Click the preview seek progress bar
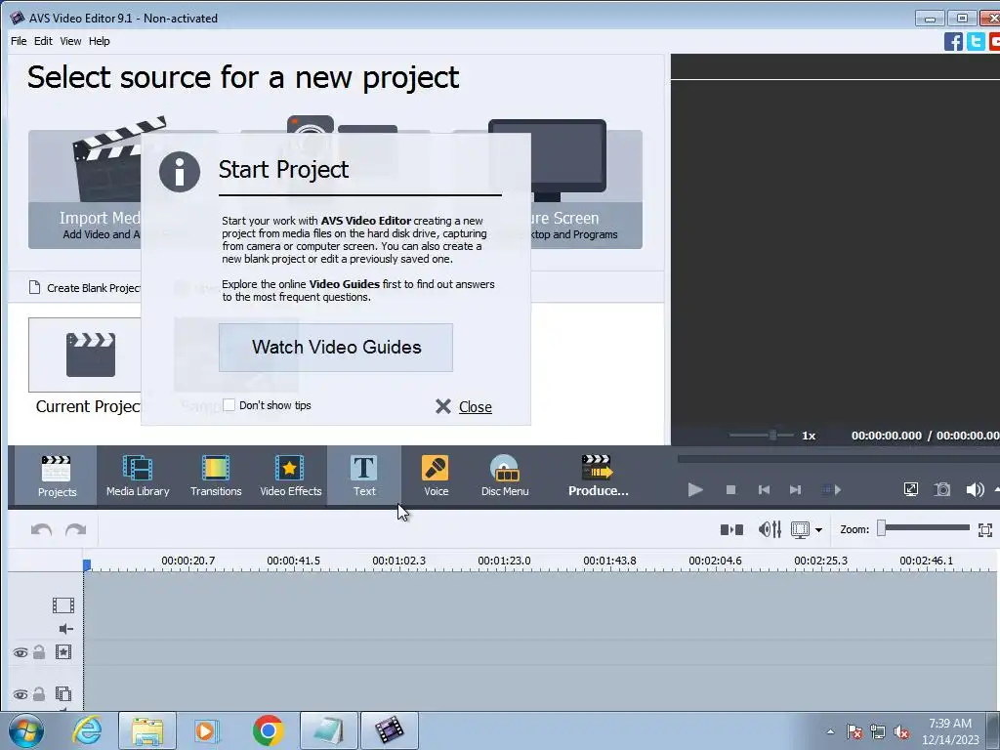This screenshot has width=1000, height=750. (x=838, y=459)
